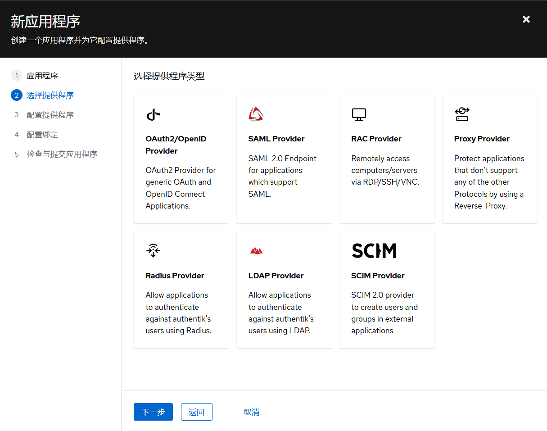Close the new application wizard dialog

point(526,19)
